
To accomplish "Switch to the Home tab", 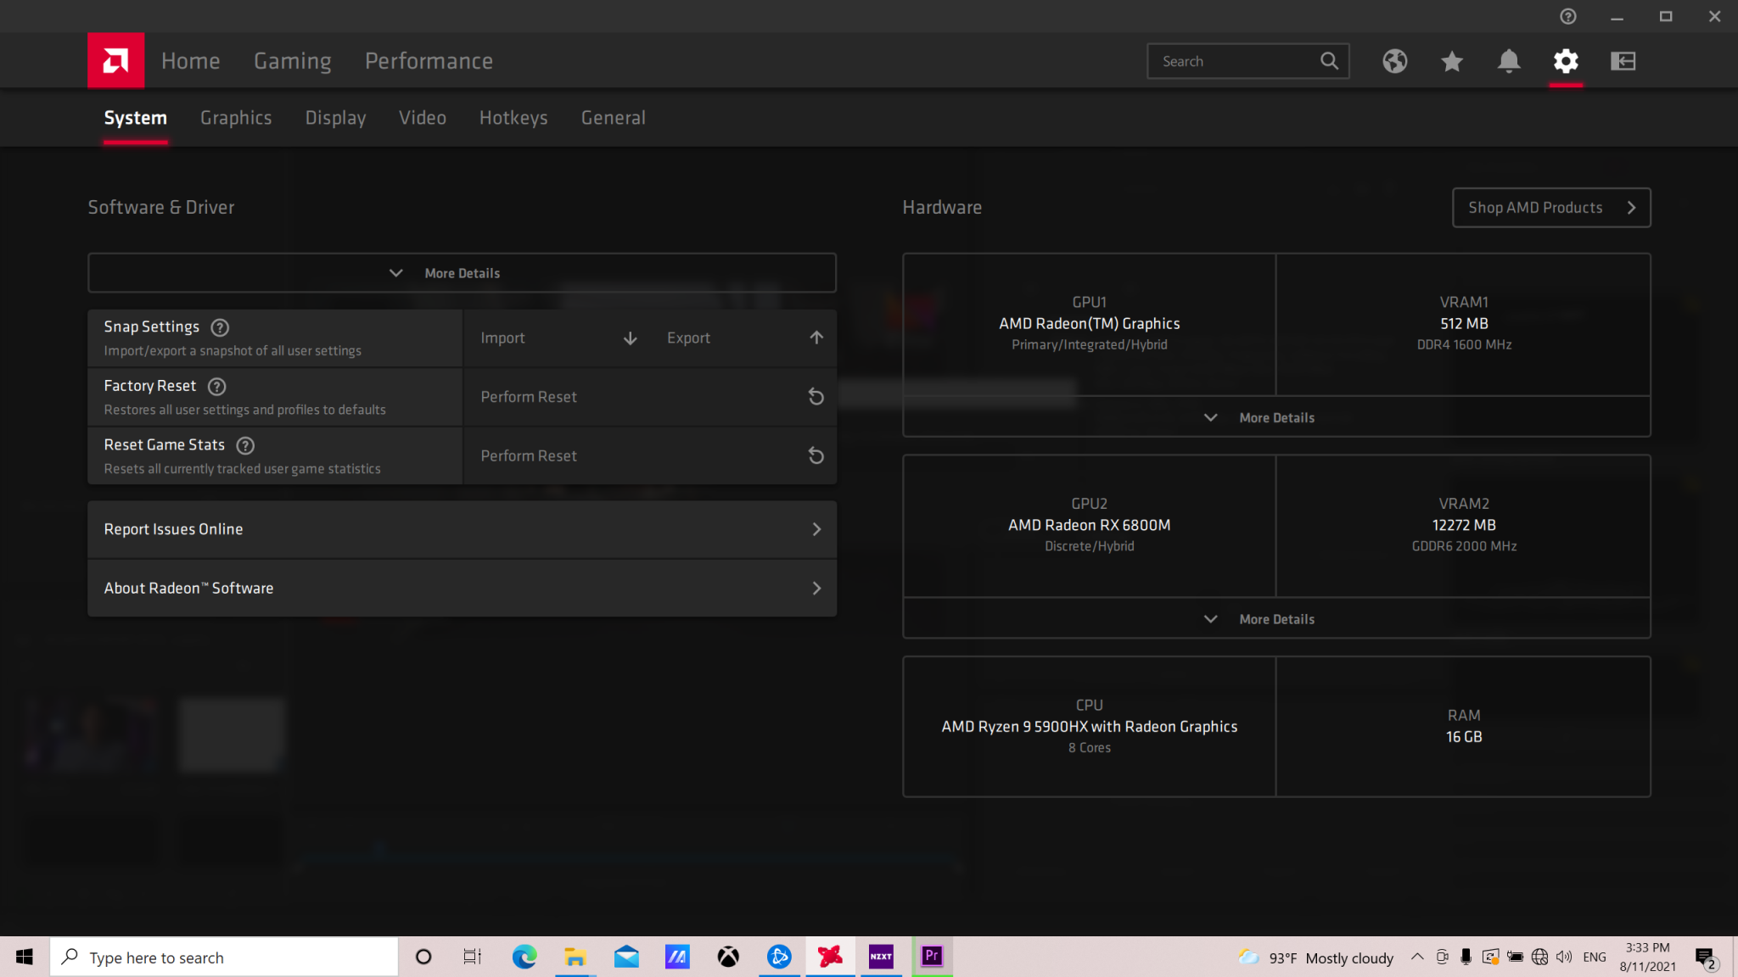I will point(191,61).
